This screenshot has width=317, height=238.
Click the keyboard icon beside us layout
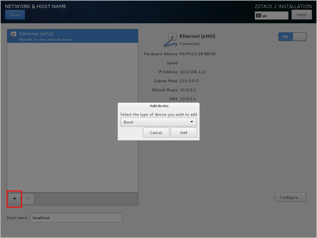(x=258, y=16)
